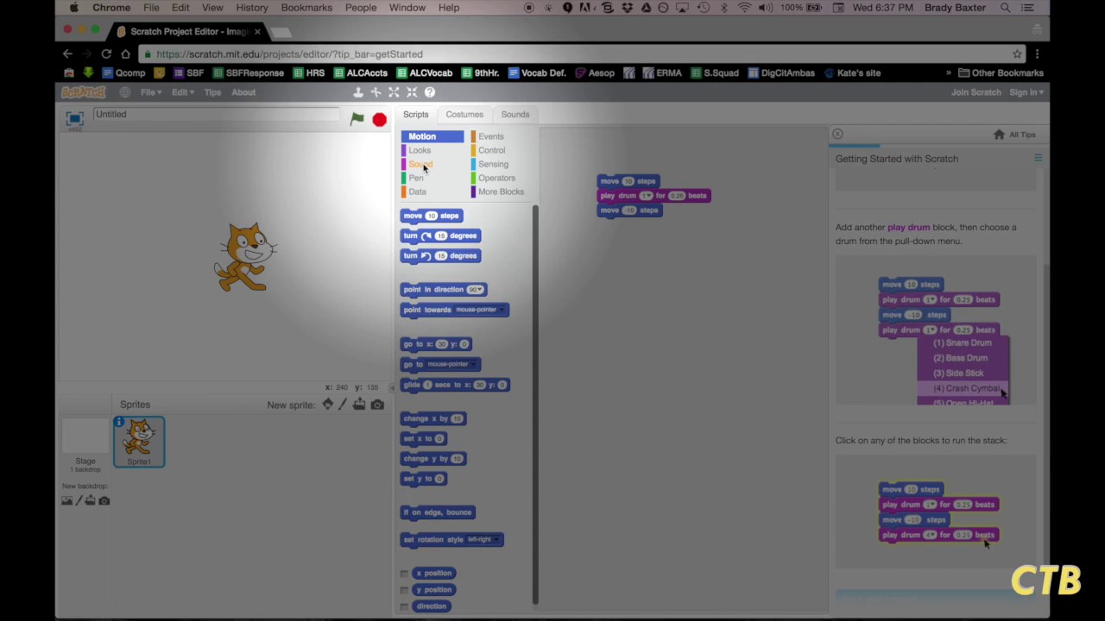Viewport: 1105px width, 621px height.
Task: Open macOS Spotlight search
Action: click(1005, 8)
